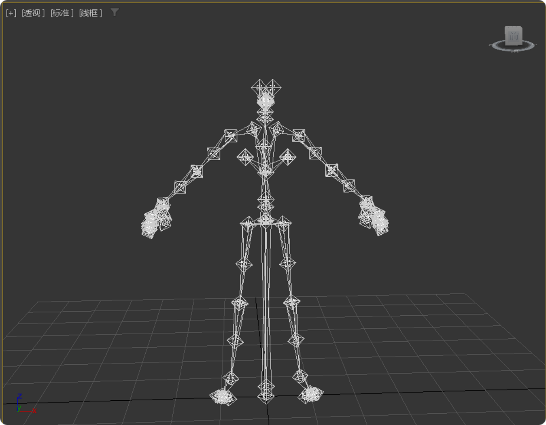Open the 透视 point-of-view menu
This screenshot has height=425, width=546.
coord(33,13)
